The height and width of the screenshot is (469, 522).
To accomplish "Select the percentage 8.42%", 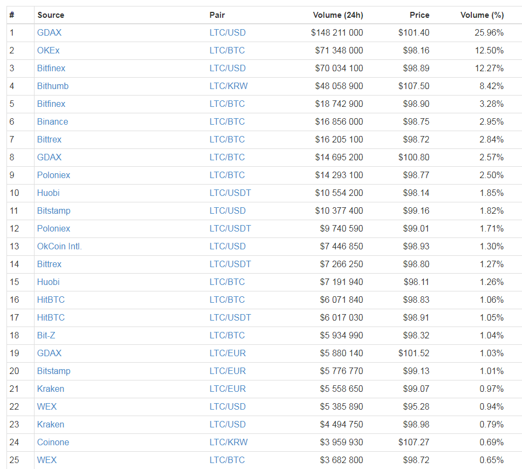I will coord(491,86).
